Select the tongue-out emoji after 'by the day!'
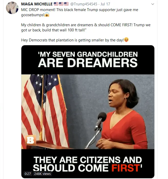168x179 pixels. pos(126,40)
